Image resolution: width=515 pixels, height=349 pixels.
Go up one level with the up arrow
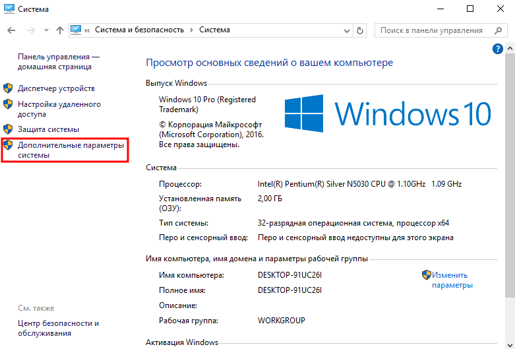[60, 30]
